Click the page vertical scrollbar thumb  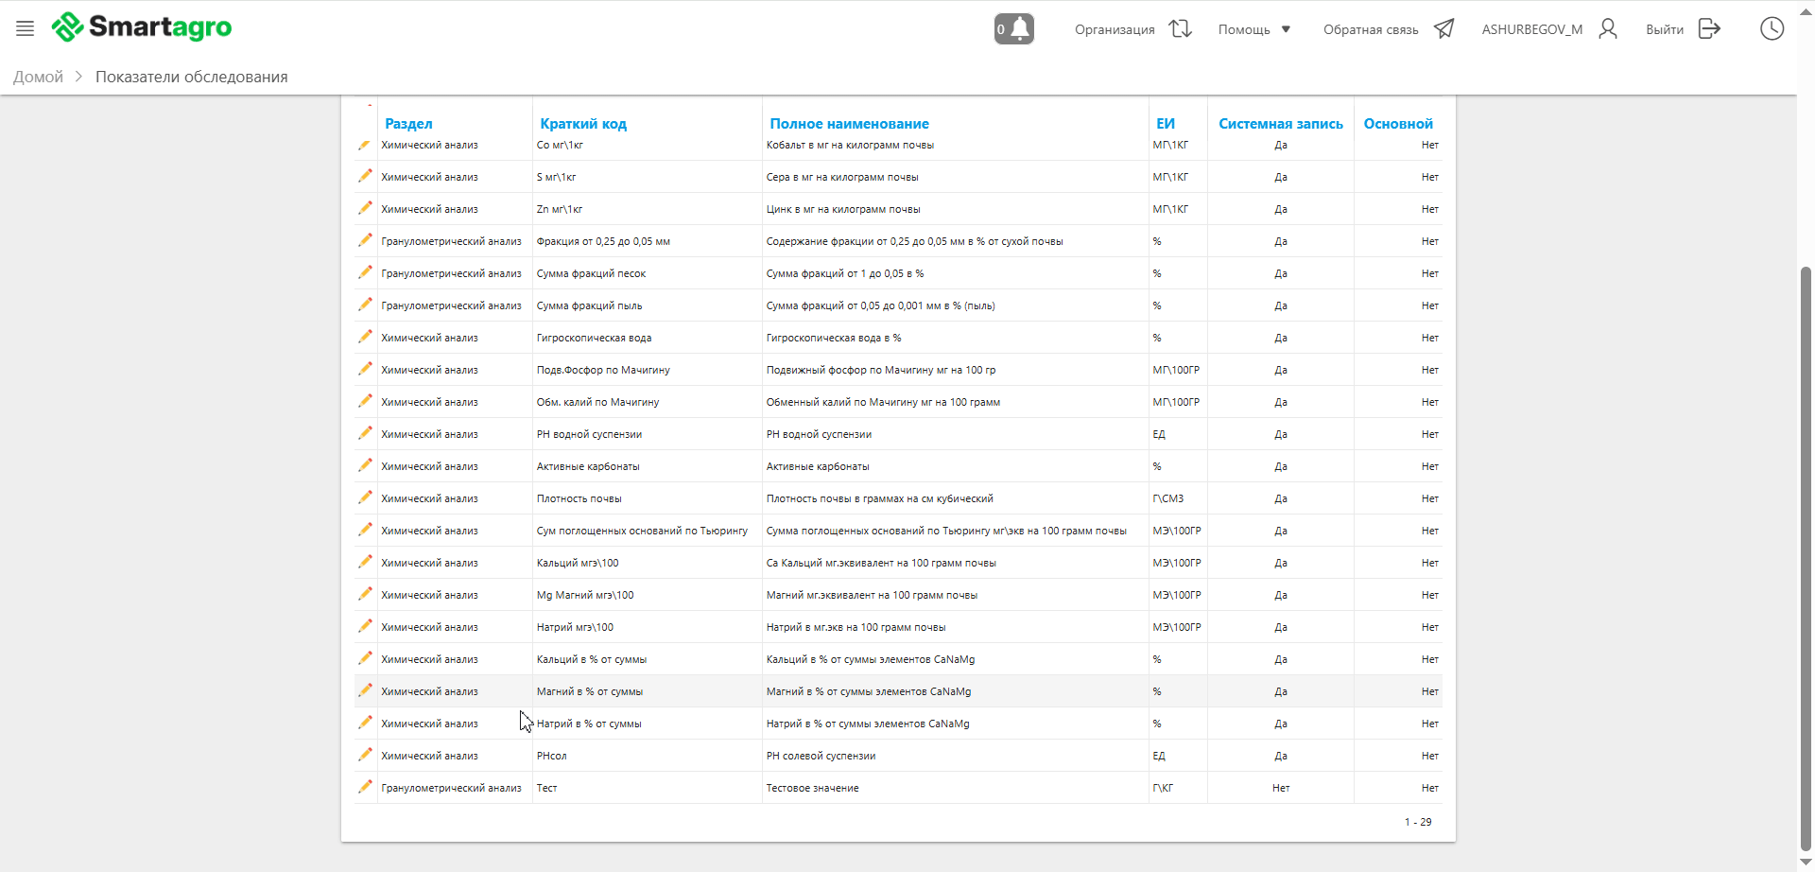click(1806, 558)
